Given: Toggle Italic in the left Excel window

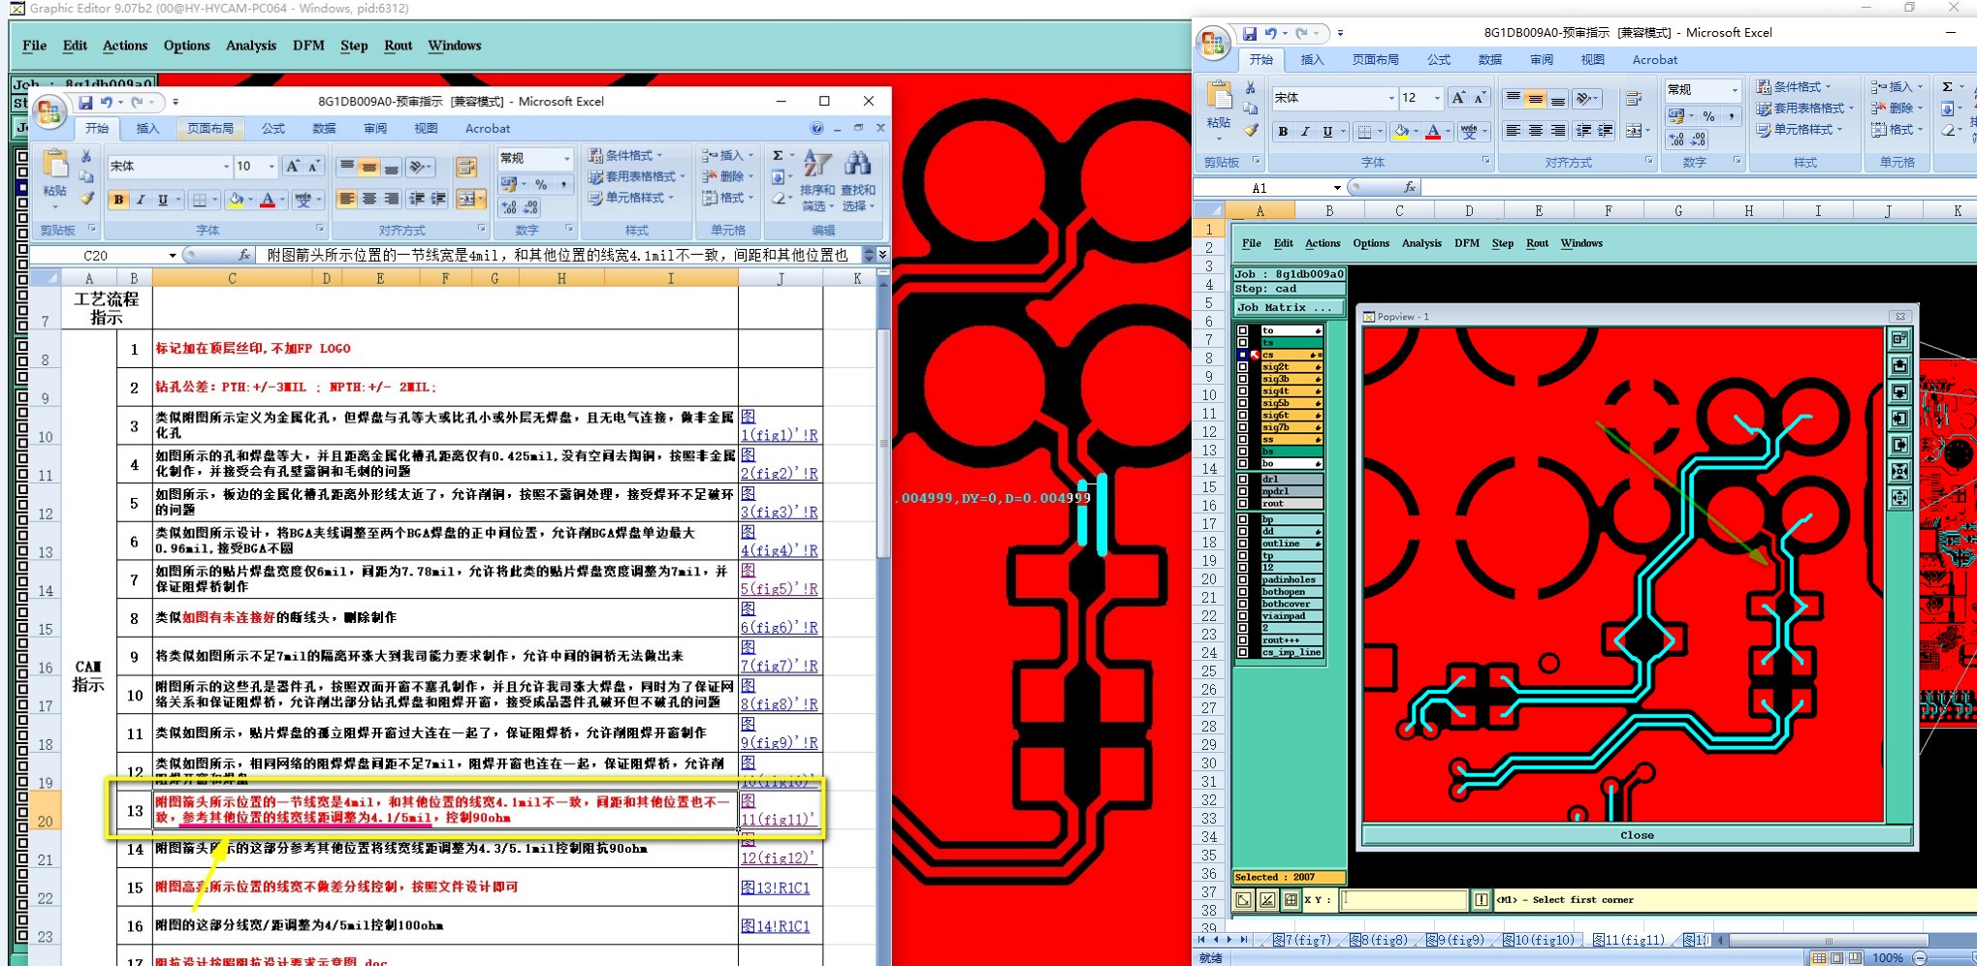Looking at the screenshot, I should [x=141, y=200].
